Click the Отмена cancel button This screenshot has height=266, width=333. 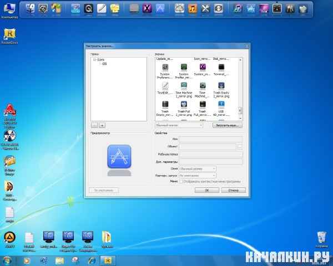234,190
